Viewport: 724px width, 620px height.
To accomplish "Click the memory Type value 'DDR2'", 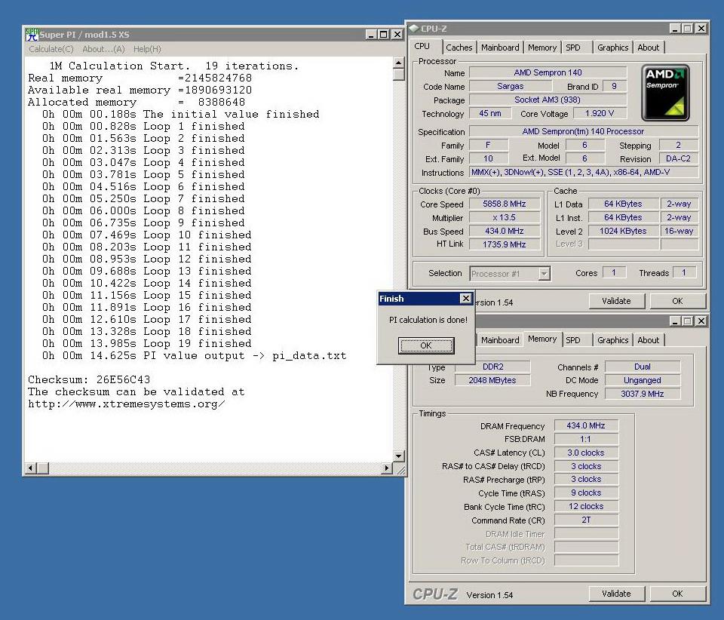I will click(492, 367).
